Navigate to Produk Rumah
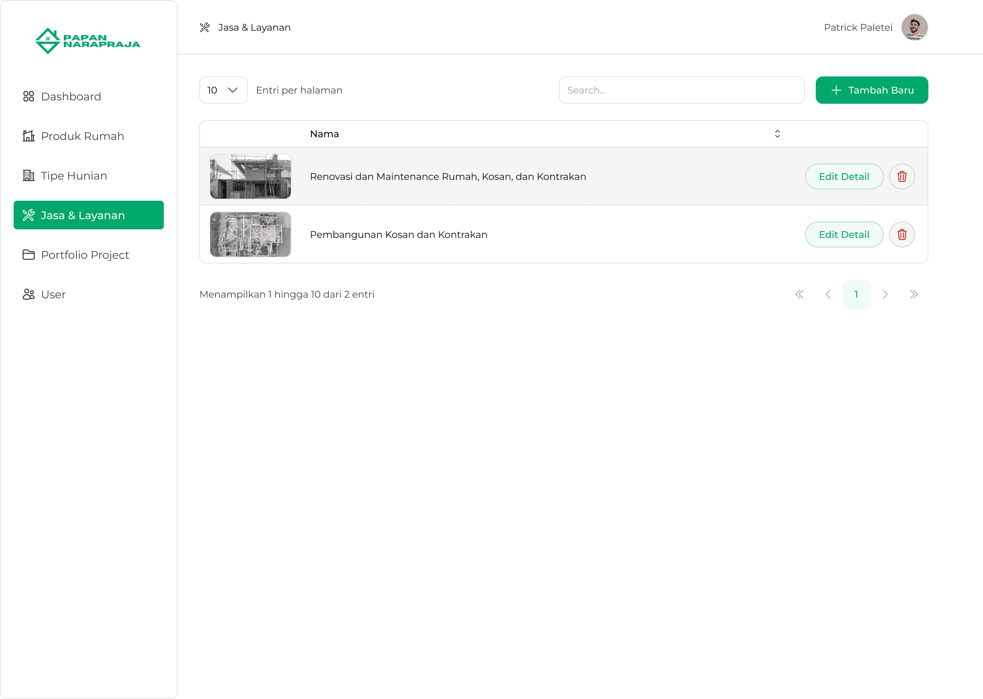This screenshot has height=699, width=983. [82, 136]
